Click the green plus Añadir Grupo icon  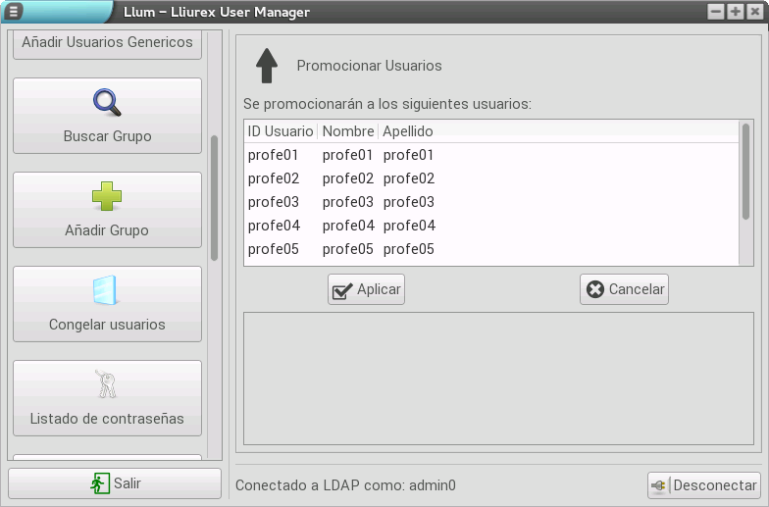click(x=107, y=196)
